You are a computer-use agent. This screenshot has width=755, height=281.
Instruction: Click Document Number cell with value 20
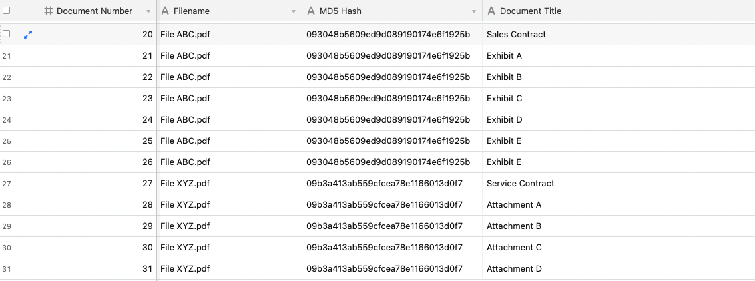pyautogui.click(x=97, y=34)
